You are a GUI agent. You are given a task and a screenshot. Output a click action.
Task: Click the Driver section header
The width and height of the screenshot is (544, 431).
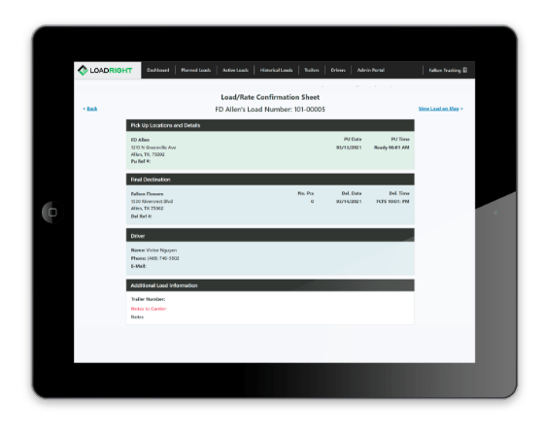(270, 236)
